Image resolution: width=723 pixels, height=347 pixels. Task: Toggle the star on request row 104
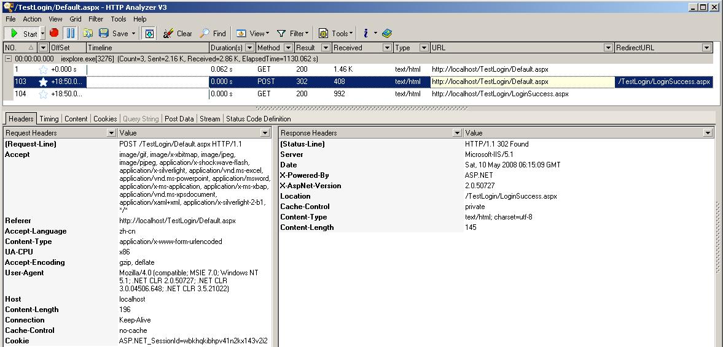(44, 94)
